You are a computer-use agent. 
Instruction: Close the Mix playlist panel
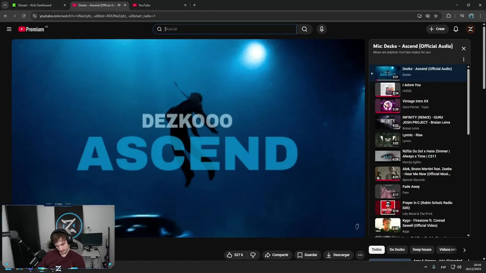[x=464, y=49]
